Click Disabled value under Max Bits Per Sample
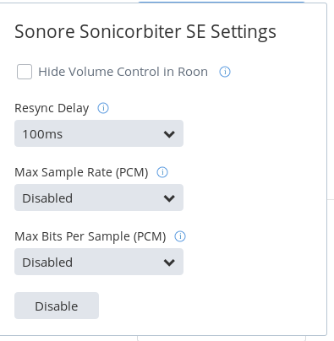Viewport: 334px width, 341px height. (x=47, y=263)
